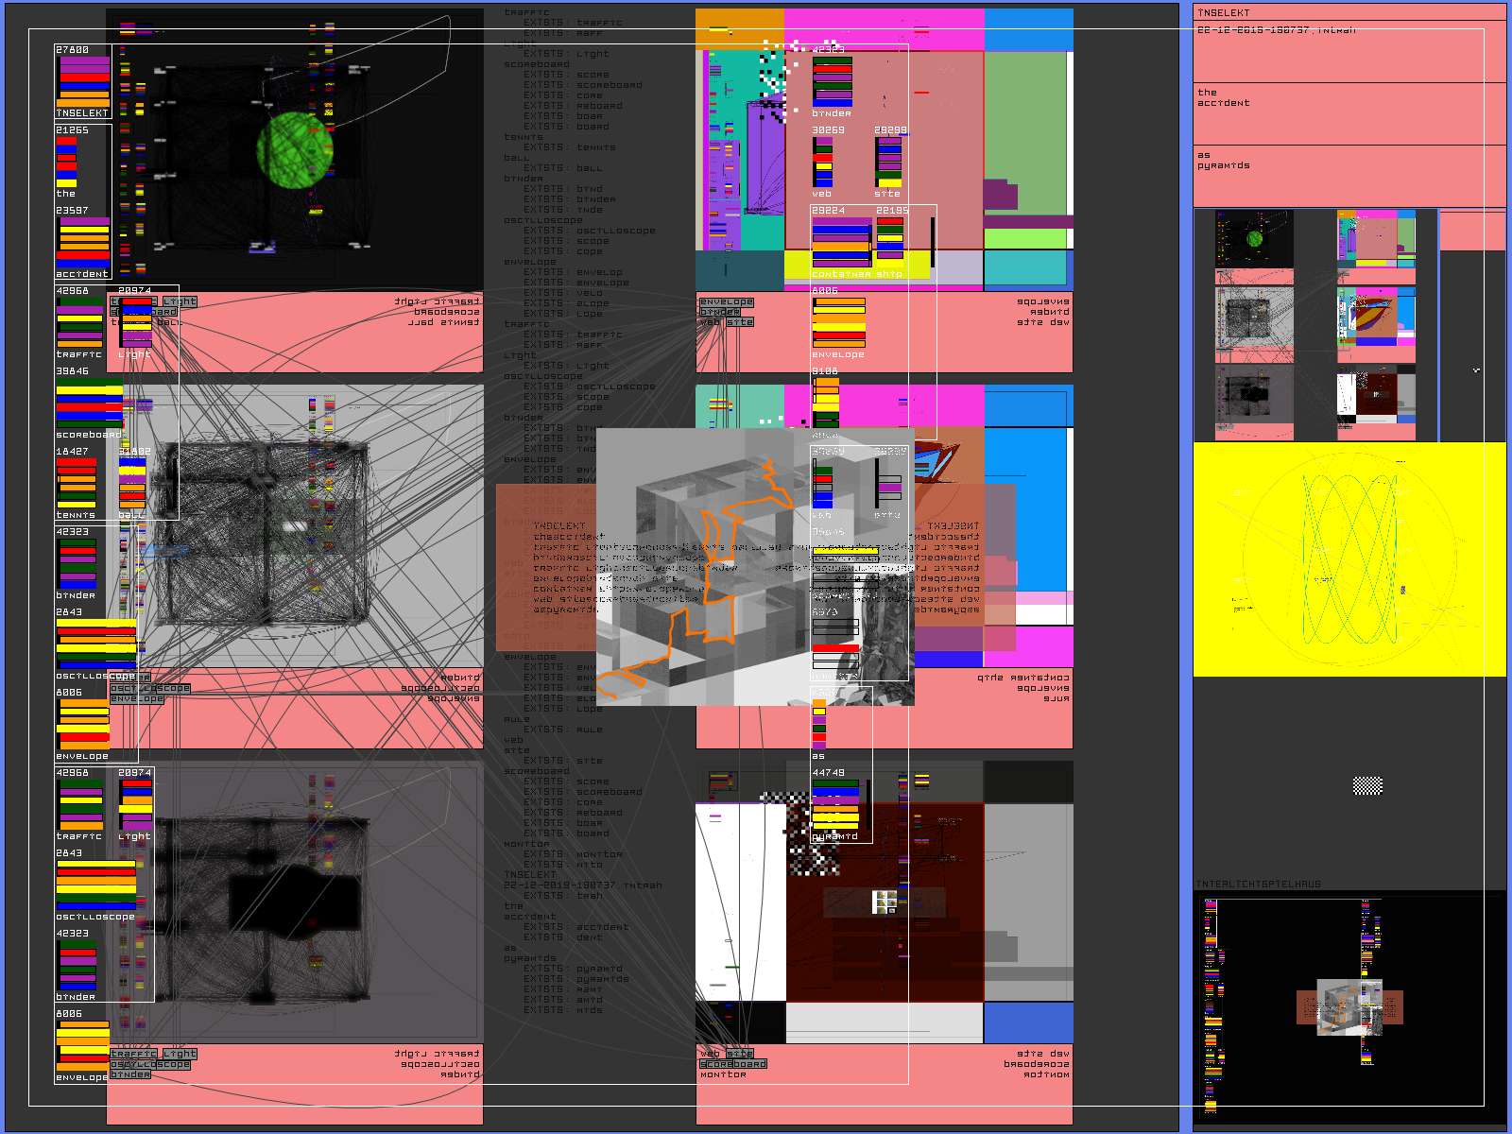Click the 39846 scoreboard color bars
This screenshot has height=1134, width=1512.
coord(89,403)
